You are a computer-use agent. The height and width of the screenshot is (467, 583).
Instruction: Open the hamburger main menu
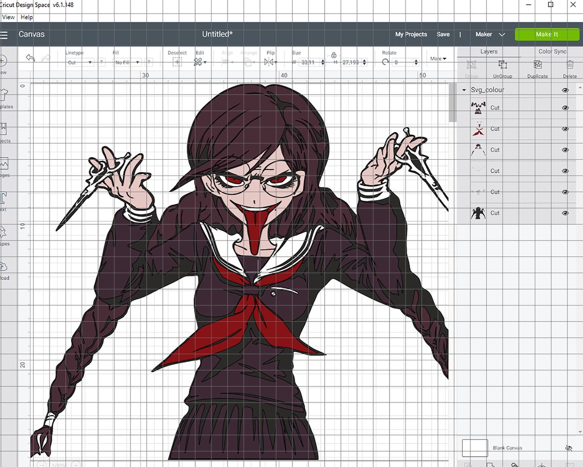(4, 35)
